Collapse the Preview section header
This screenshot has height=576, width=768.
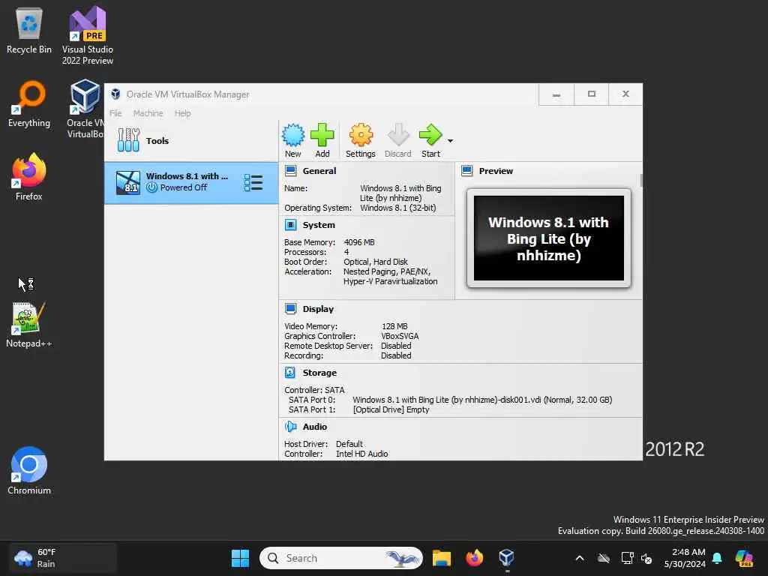pyautogui.click(x=496, y=171)
